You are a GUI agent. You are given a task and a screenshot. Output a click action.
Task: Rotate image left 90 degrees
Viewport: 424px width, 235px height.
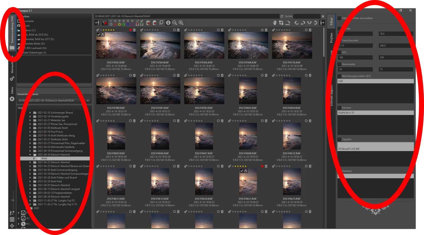(x=297, y=23)
